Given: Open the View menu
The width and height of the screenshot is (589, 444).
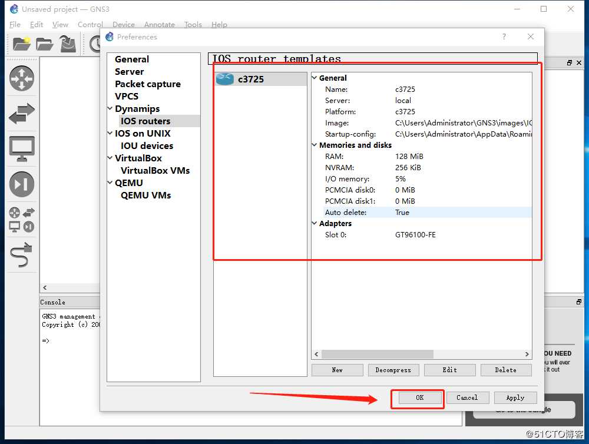Looking at the screenshot, I should 60,25.
